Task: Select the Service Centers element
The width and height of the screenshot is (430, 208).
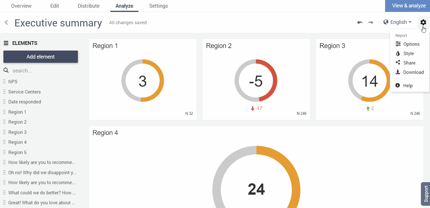Action: [24, 92]
